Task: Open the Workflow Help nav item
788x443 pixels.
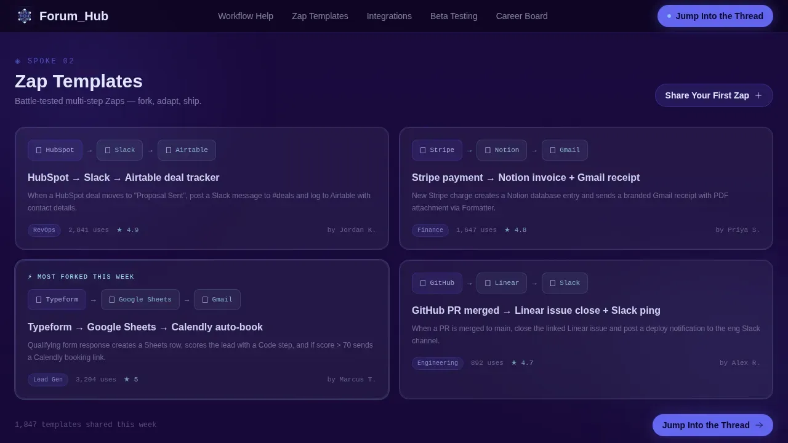Action: (x=246, y=16)
